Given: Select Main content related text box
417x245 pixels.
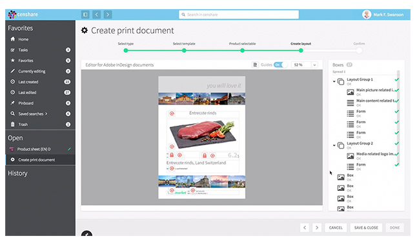Looking at the screenshot, I should tap(371, 103).
